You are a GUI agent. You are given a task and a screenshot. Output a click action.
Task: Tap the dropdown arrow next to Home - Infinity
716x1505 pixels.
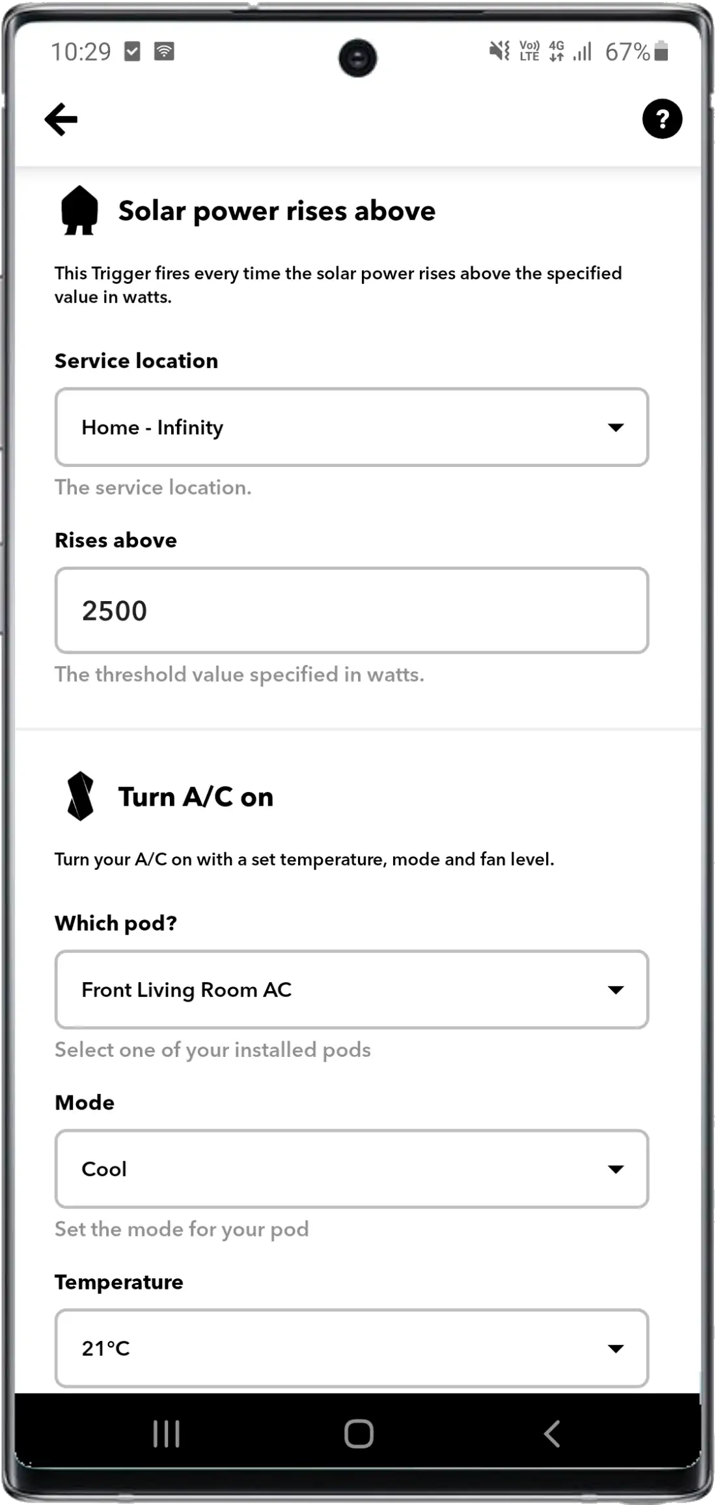click(616, 427)
